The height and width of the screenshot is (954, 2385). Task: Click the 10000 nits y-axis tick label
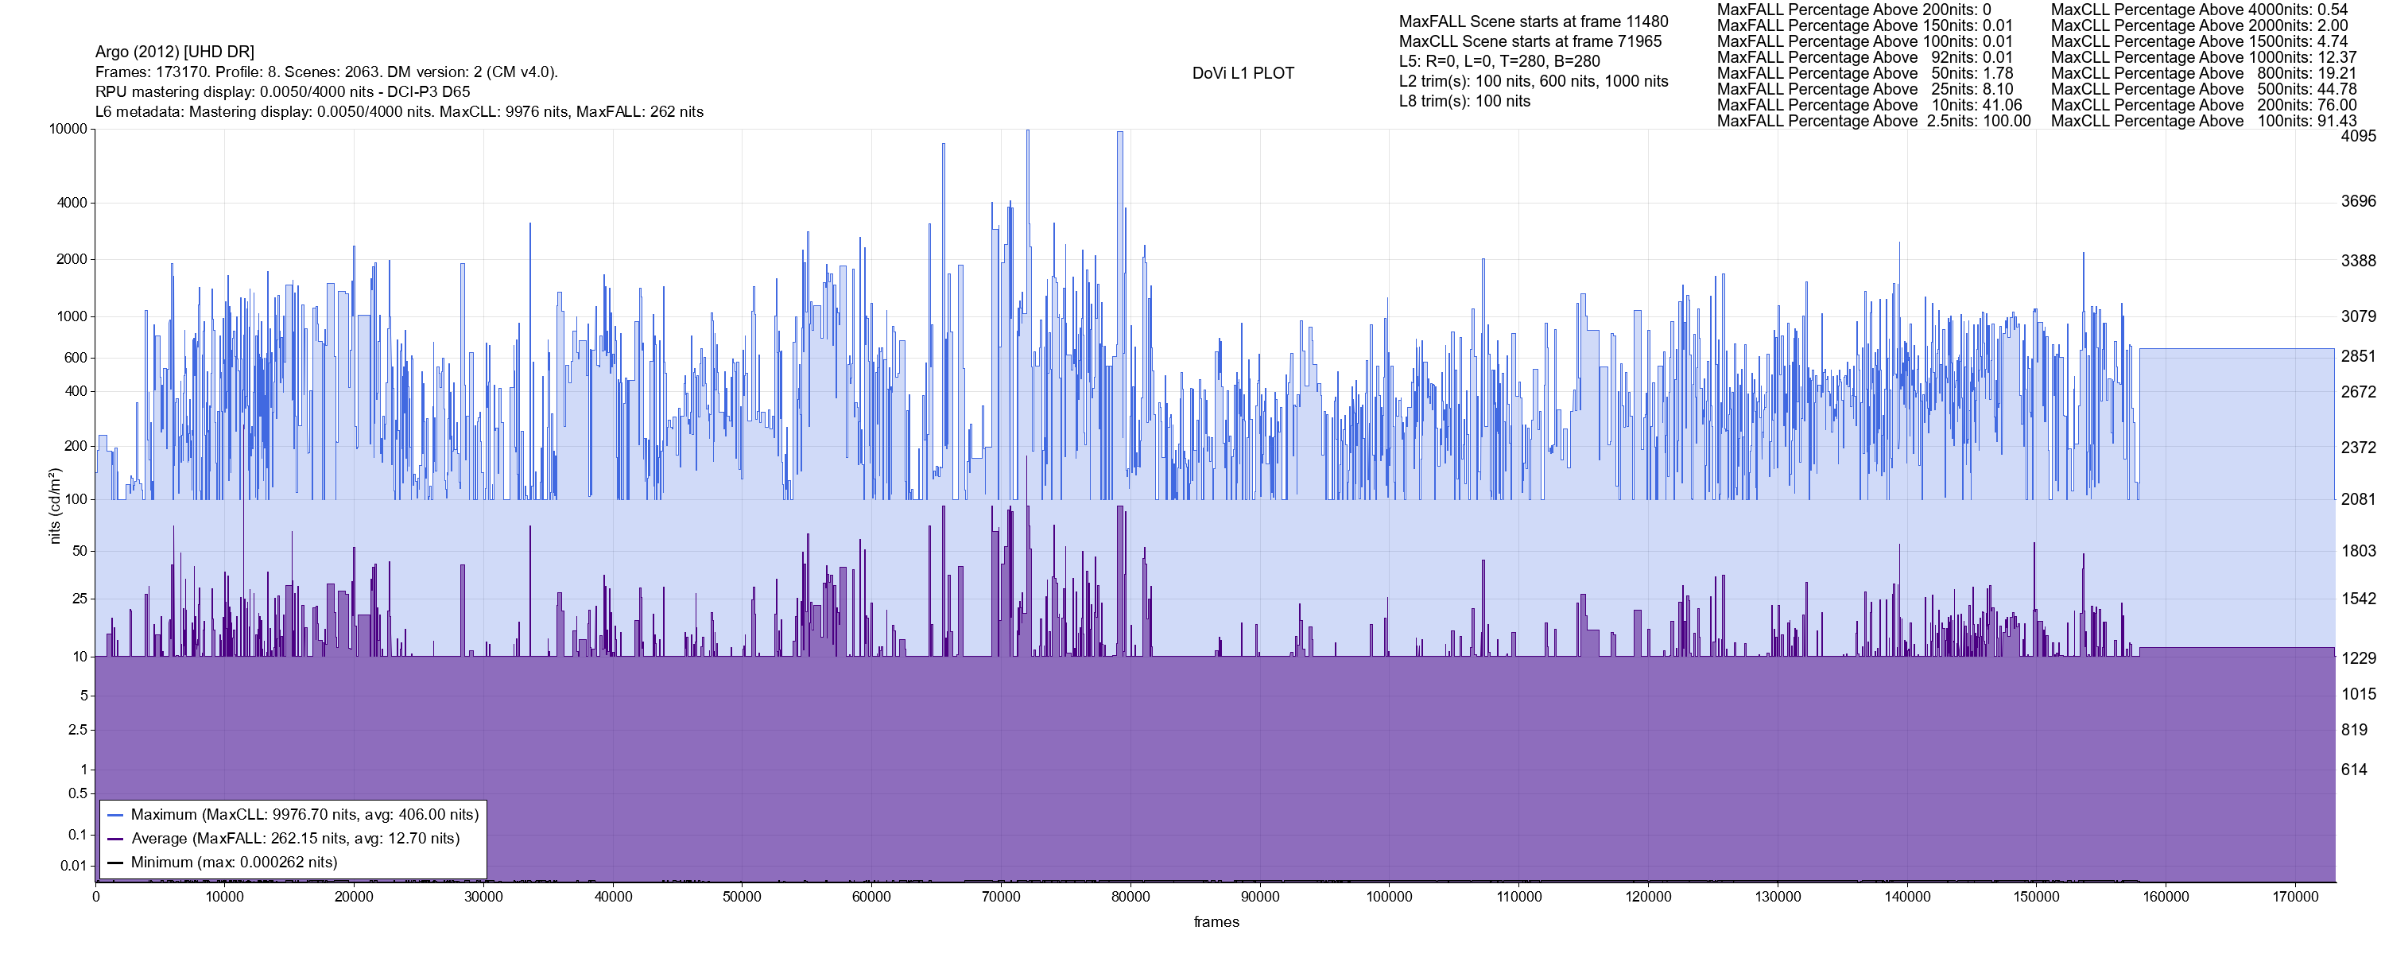[x=68, y=129]
